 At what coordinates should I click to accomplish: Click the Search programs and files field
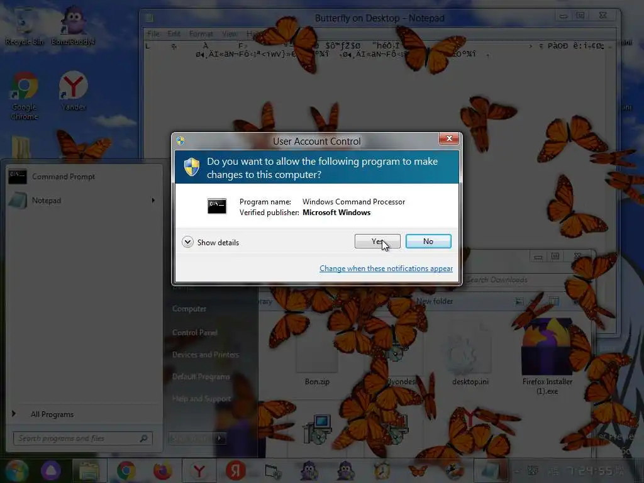(83, 438)
